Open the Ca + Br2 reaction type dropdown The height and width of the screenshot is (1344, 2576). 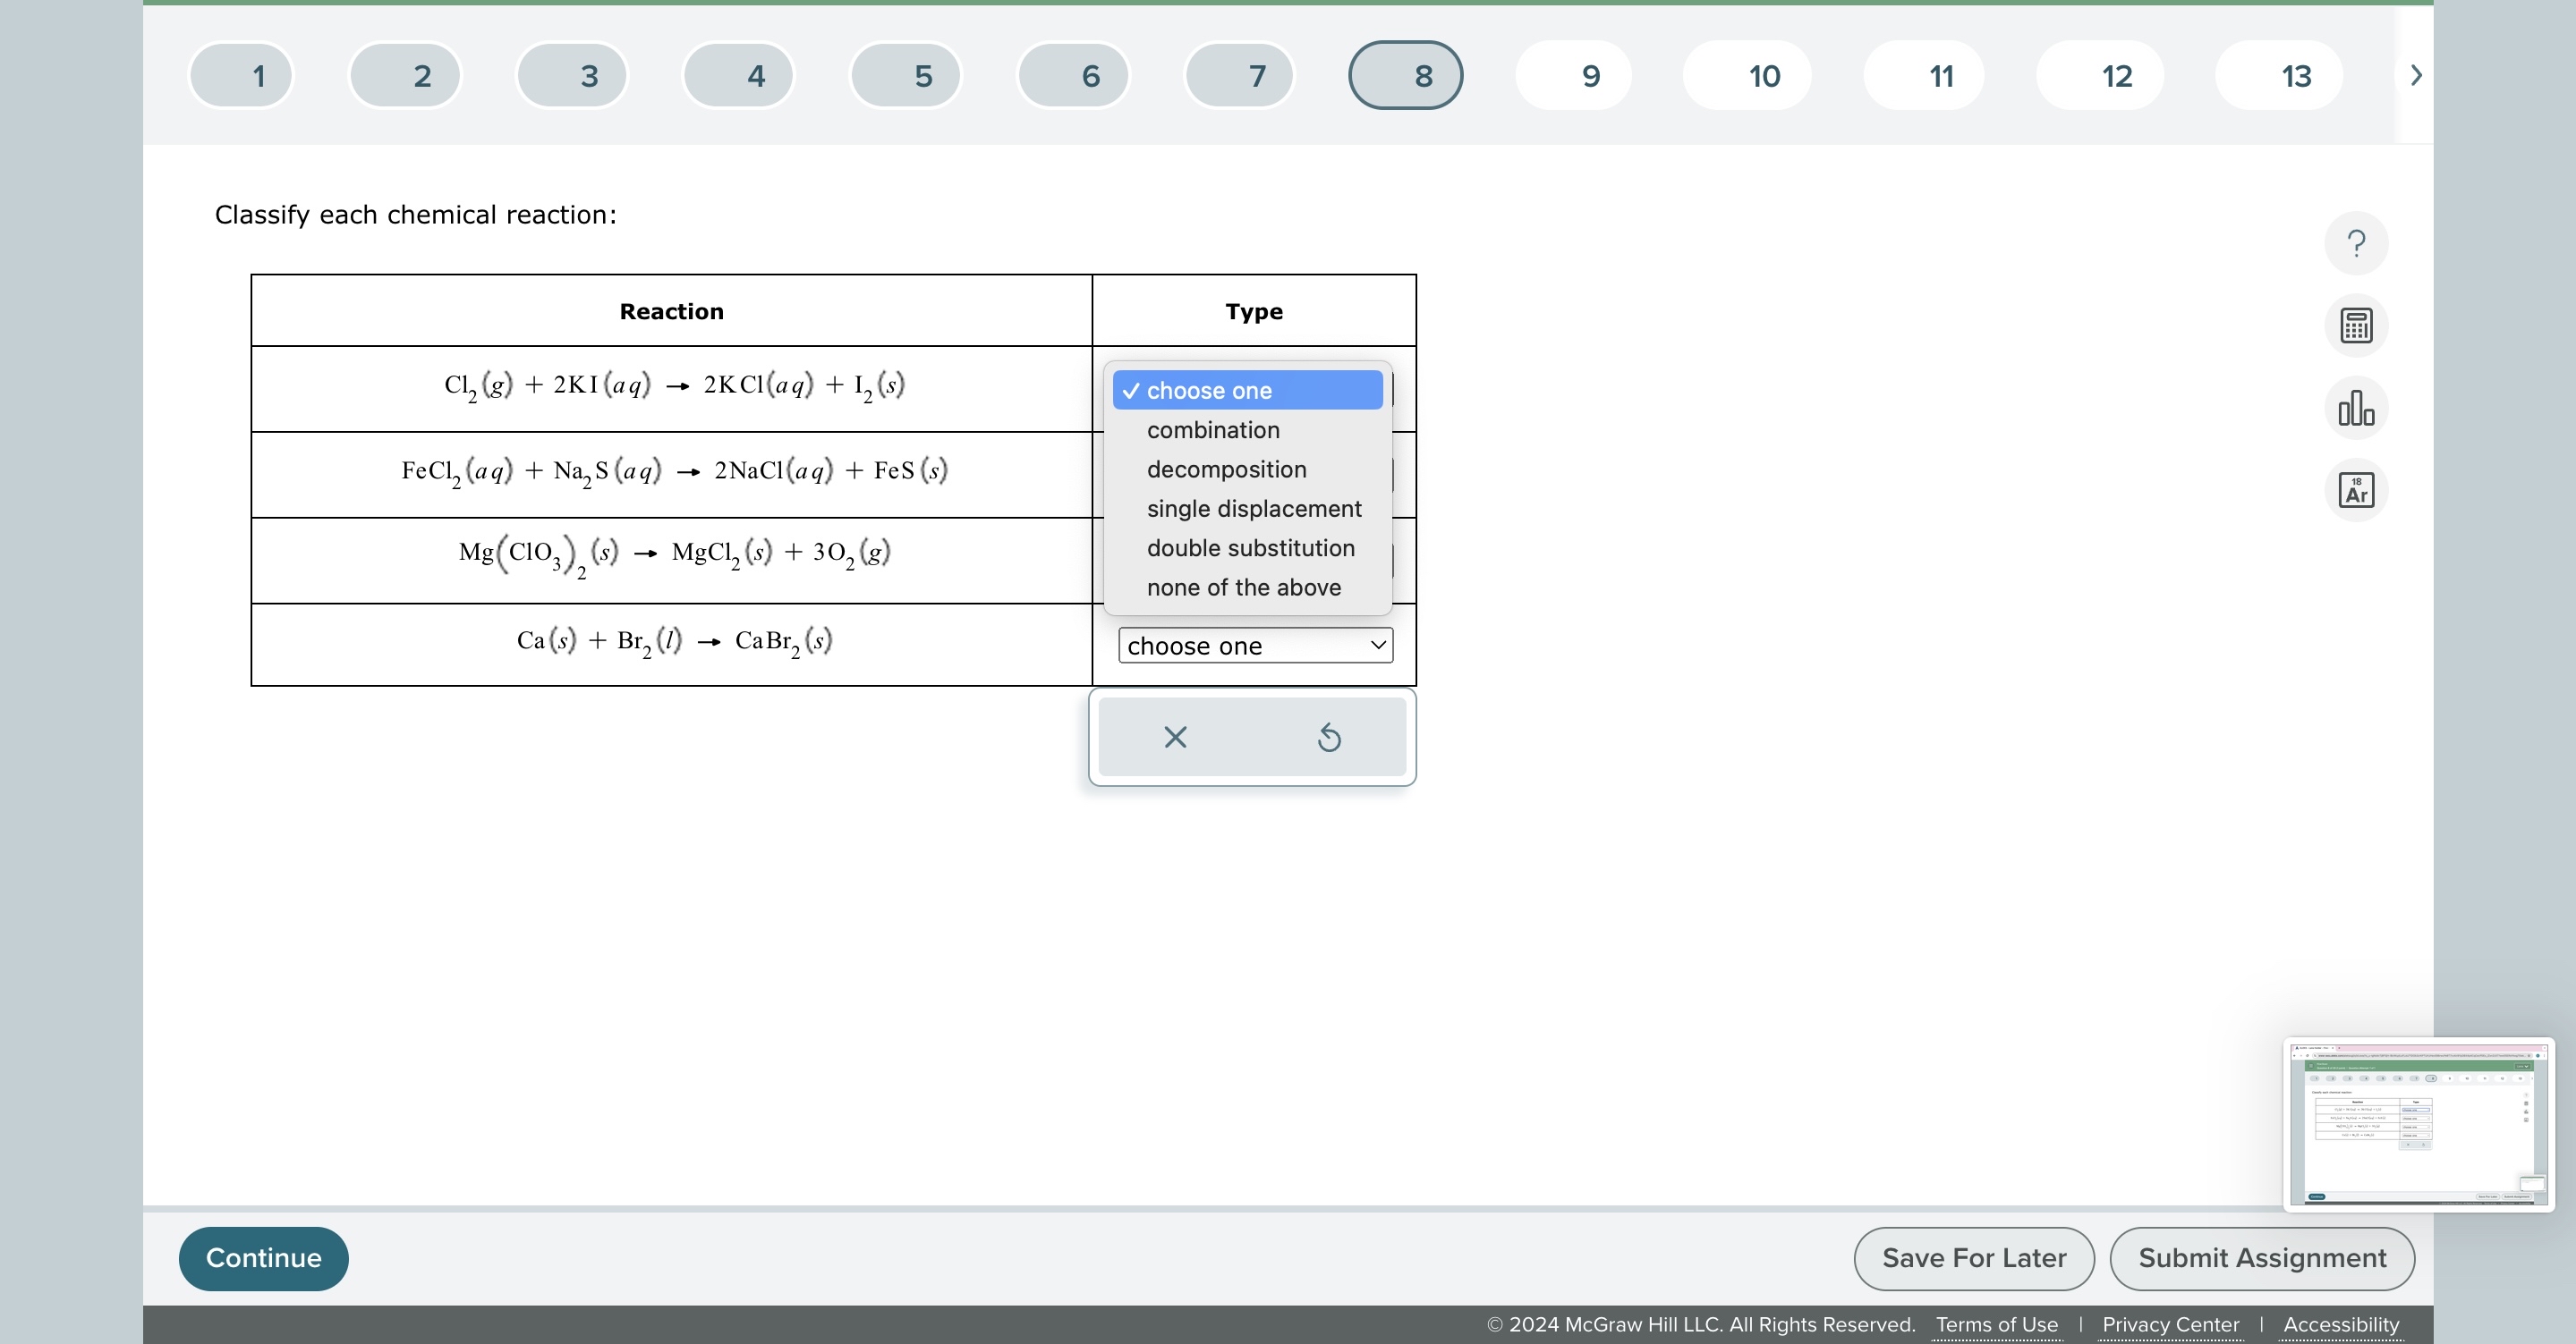click(x=1254, y=646)
